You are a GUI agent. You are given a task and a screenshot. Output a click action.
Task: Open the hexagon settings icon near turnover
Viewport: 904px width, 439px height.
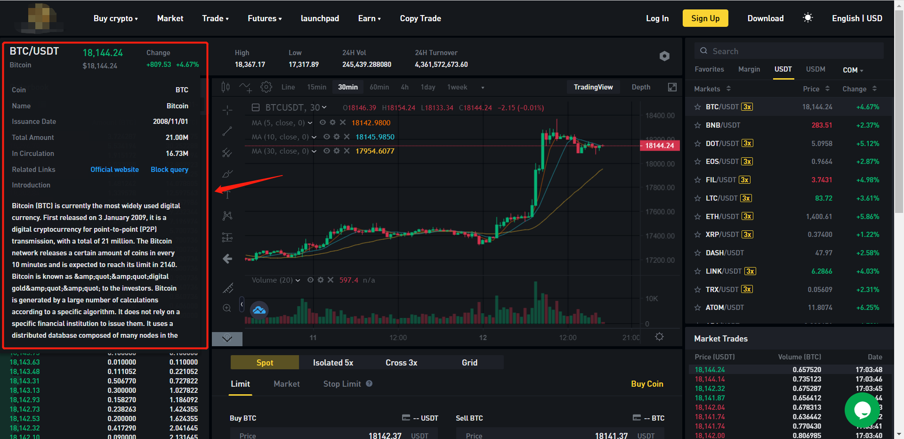[x=664, y=56]
